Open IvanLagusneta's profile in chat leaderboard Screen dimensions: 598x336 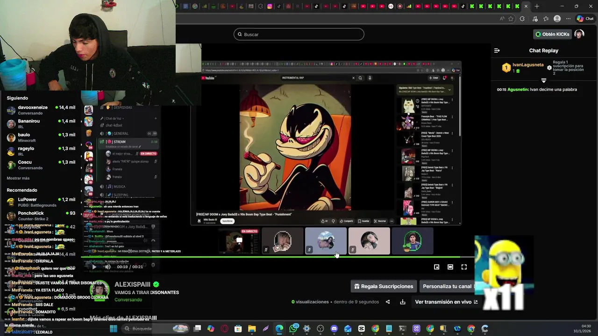(528, 65)
